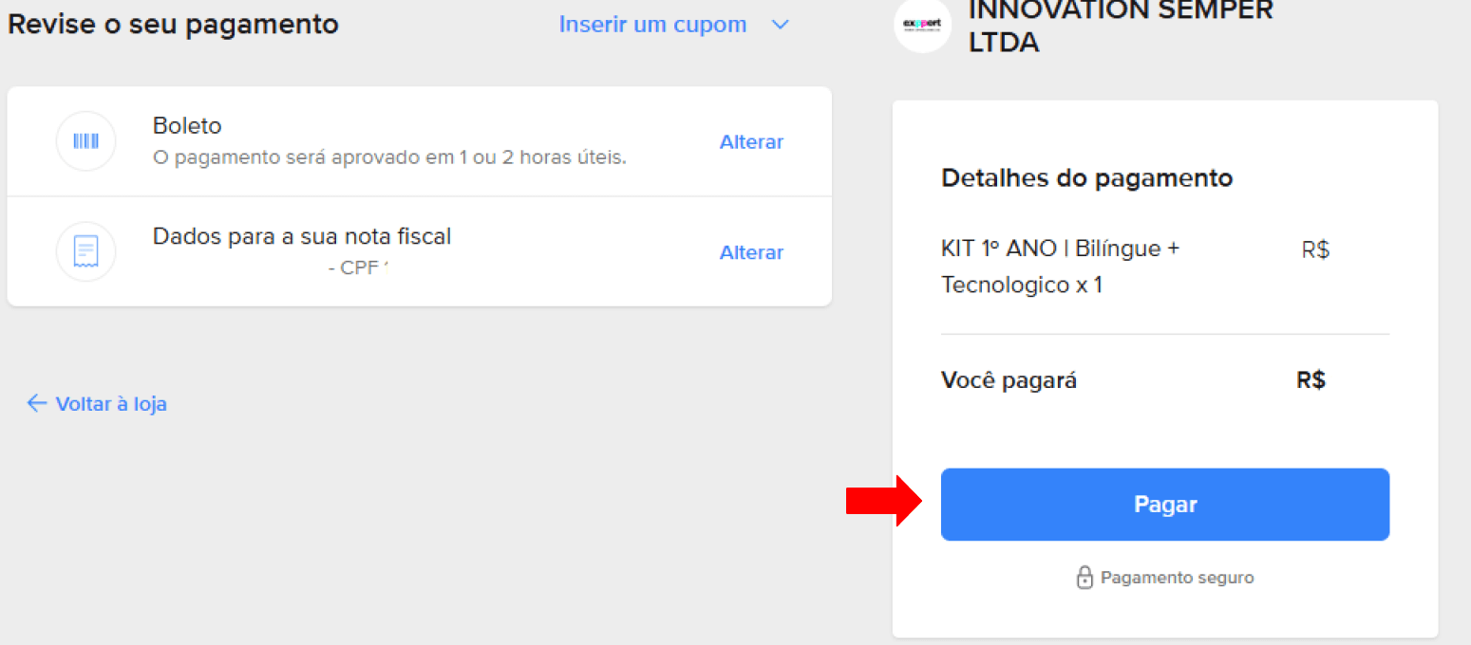Click the Inserir um cupom link
1471x645 pixels.
[652, 24]
